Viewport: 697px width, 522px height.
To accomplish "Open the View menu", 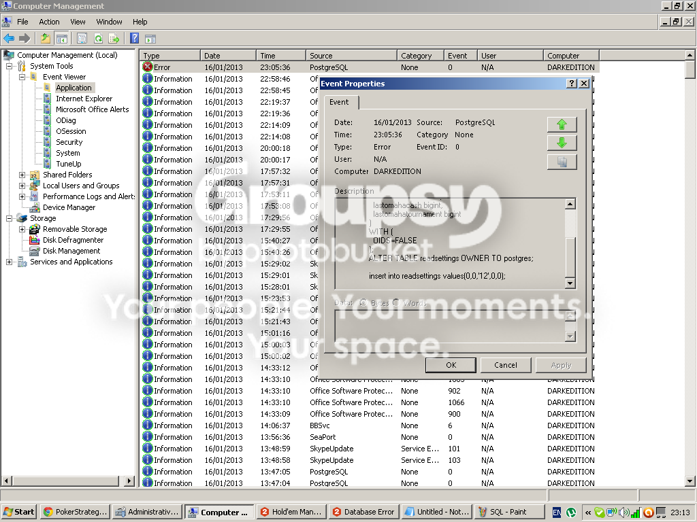I will (x=78, y=22).
